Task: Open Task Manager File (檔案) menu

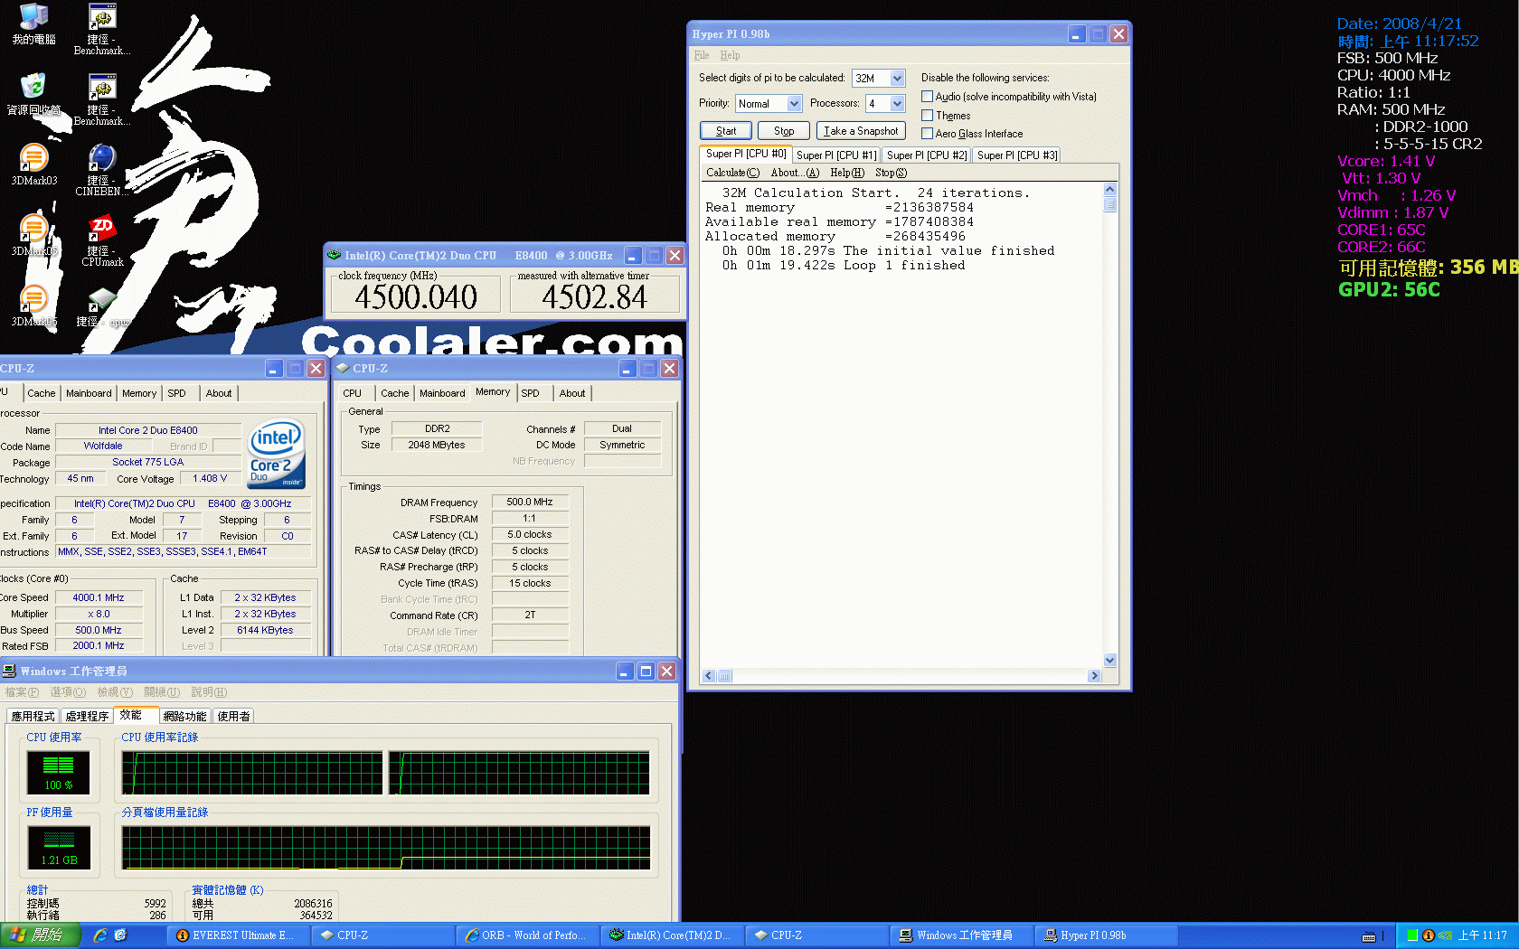Action: pos(22,692)
